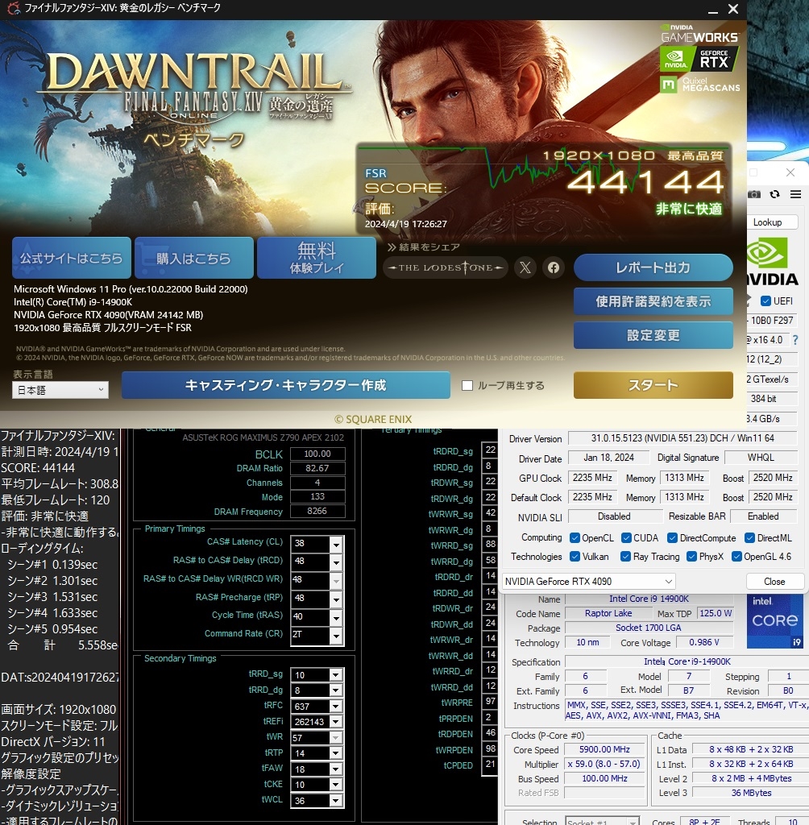Open the display language dropdown

[60, 390]
